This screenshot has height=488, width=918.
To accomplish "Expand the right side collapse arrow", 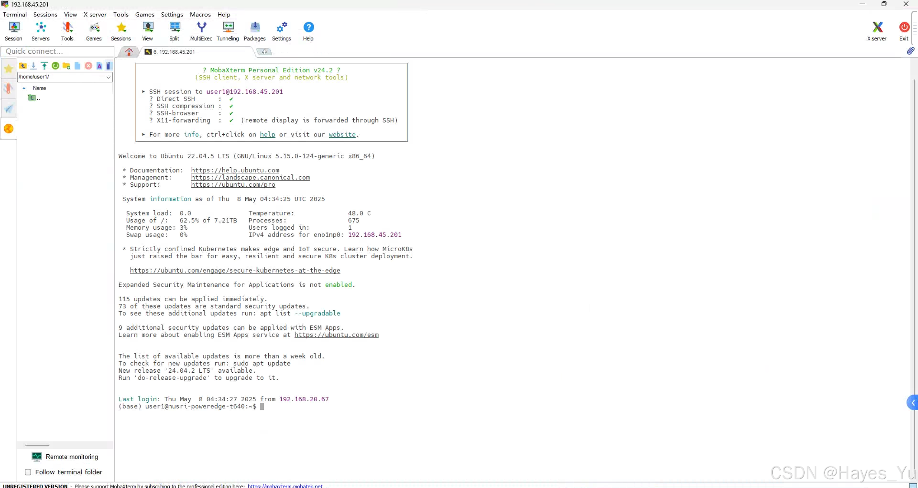I will tap(913, 403).
